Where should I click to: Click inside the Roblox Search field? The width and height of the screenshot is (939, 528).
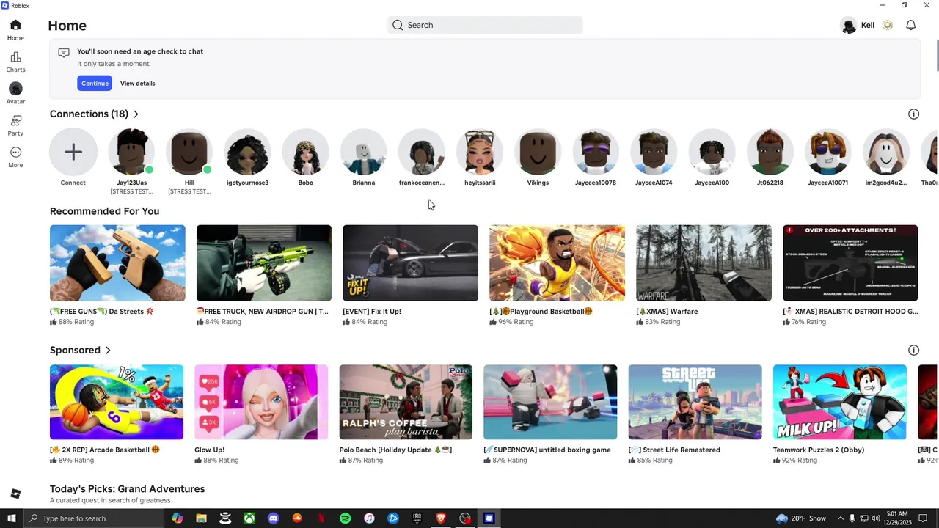pos(485,25)
